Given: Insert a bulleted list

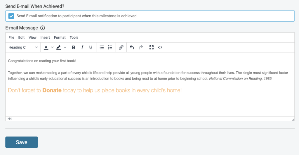Looking at the screenshot, I should pyautogui.click(x=102, y=47).
